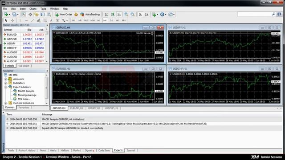Toggle the Terminal panel toolbar icon
285x160 pixels.
click(43, 14)
